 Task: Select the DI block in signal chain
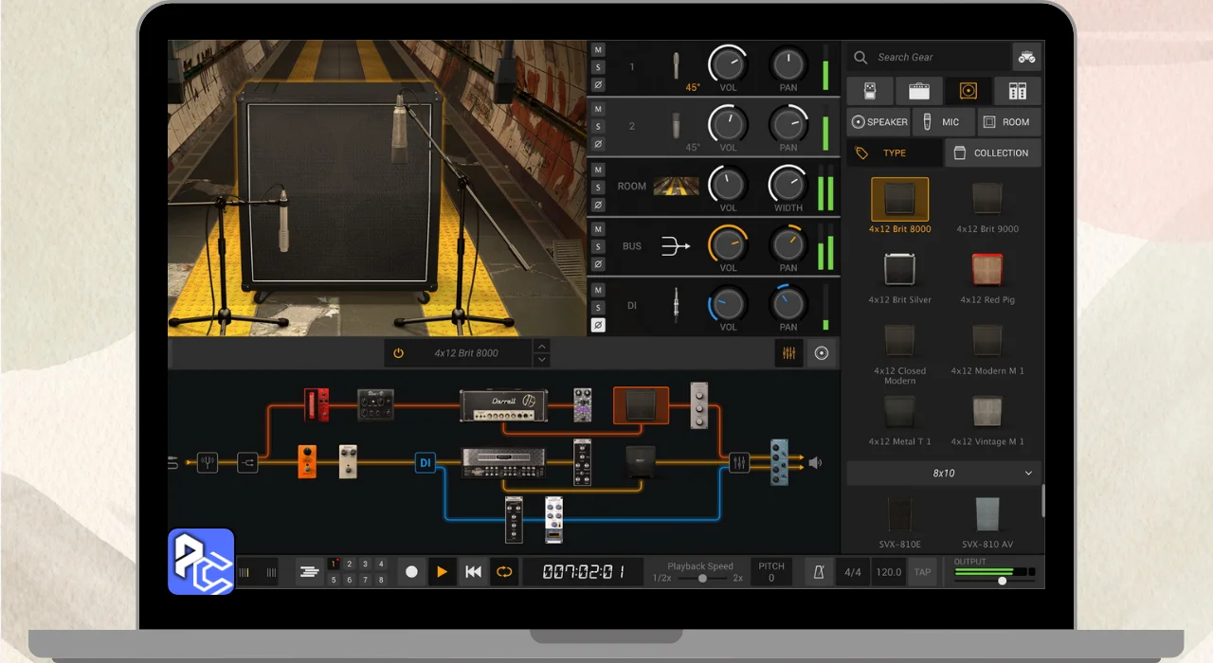pyautogui.click(x=425, y=463)
